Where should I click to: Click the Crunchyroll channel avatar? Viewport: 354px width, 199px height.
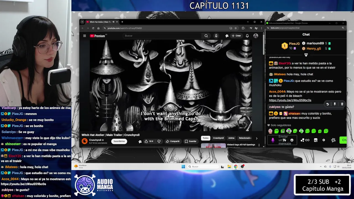pos(85,141)
